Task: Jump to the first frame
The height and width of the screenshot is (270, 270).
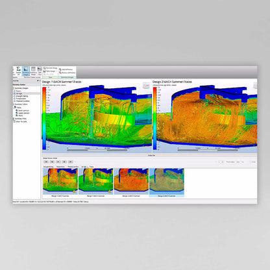Action: 46,162
